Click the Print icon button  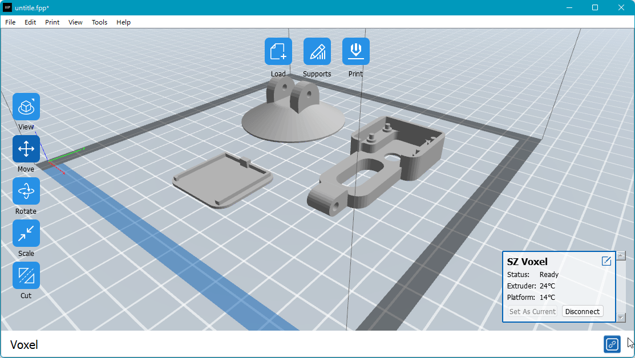point(356,51)
